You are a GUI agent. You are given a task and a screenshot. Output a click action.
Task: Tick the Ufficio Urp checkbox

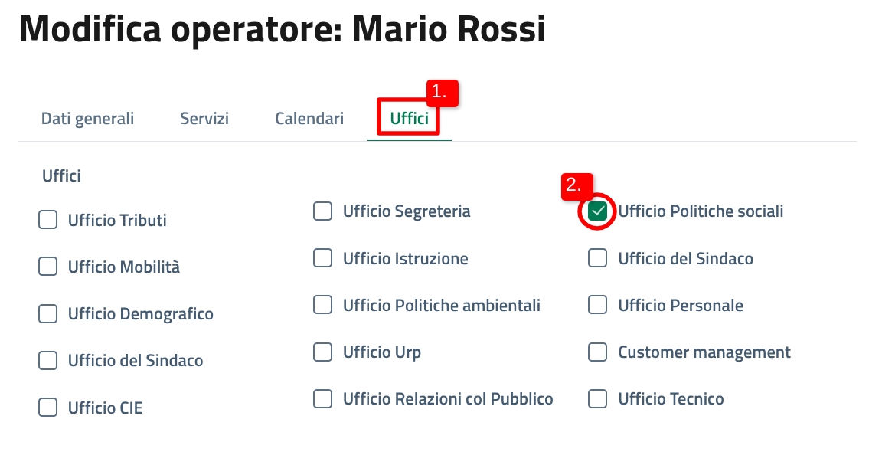(323, 352)
